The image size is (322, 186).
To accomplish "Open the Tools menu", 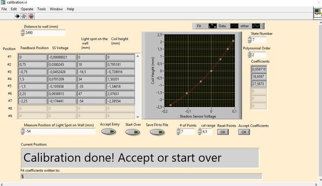I will [x=41, y=9].
